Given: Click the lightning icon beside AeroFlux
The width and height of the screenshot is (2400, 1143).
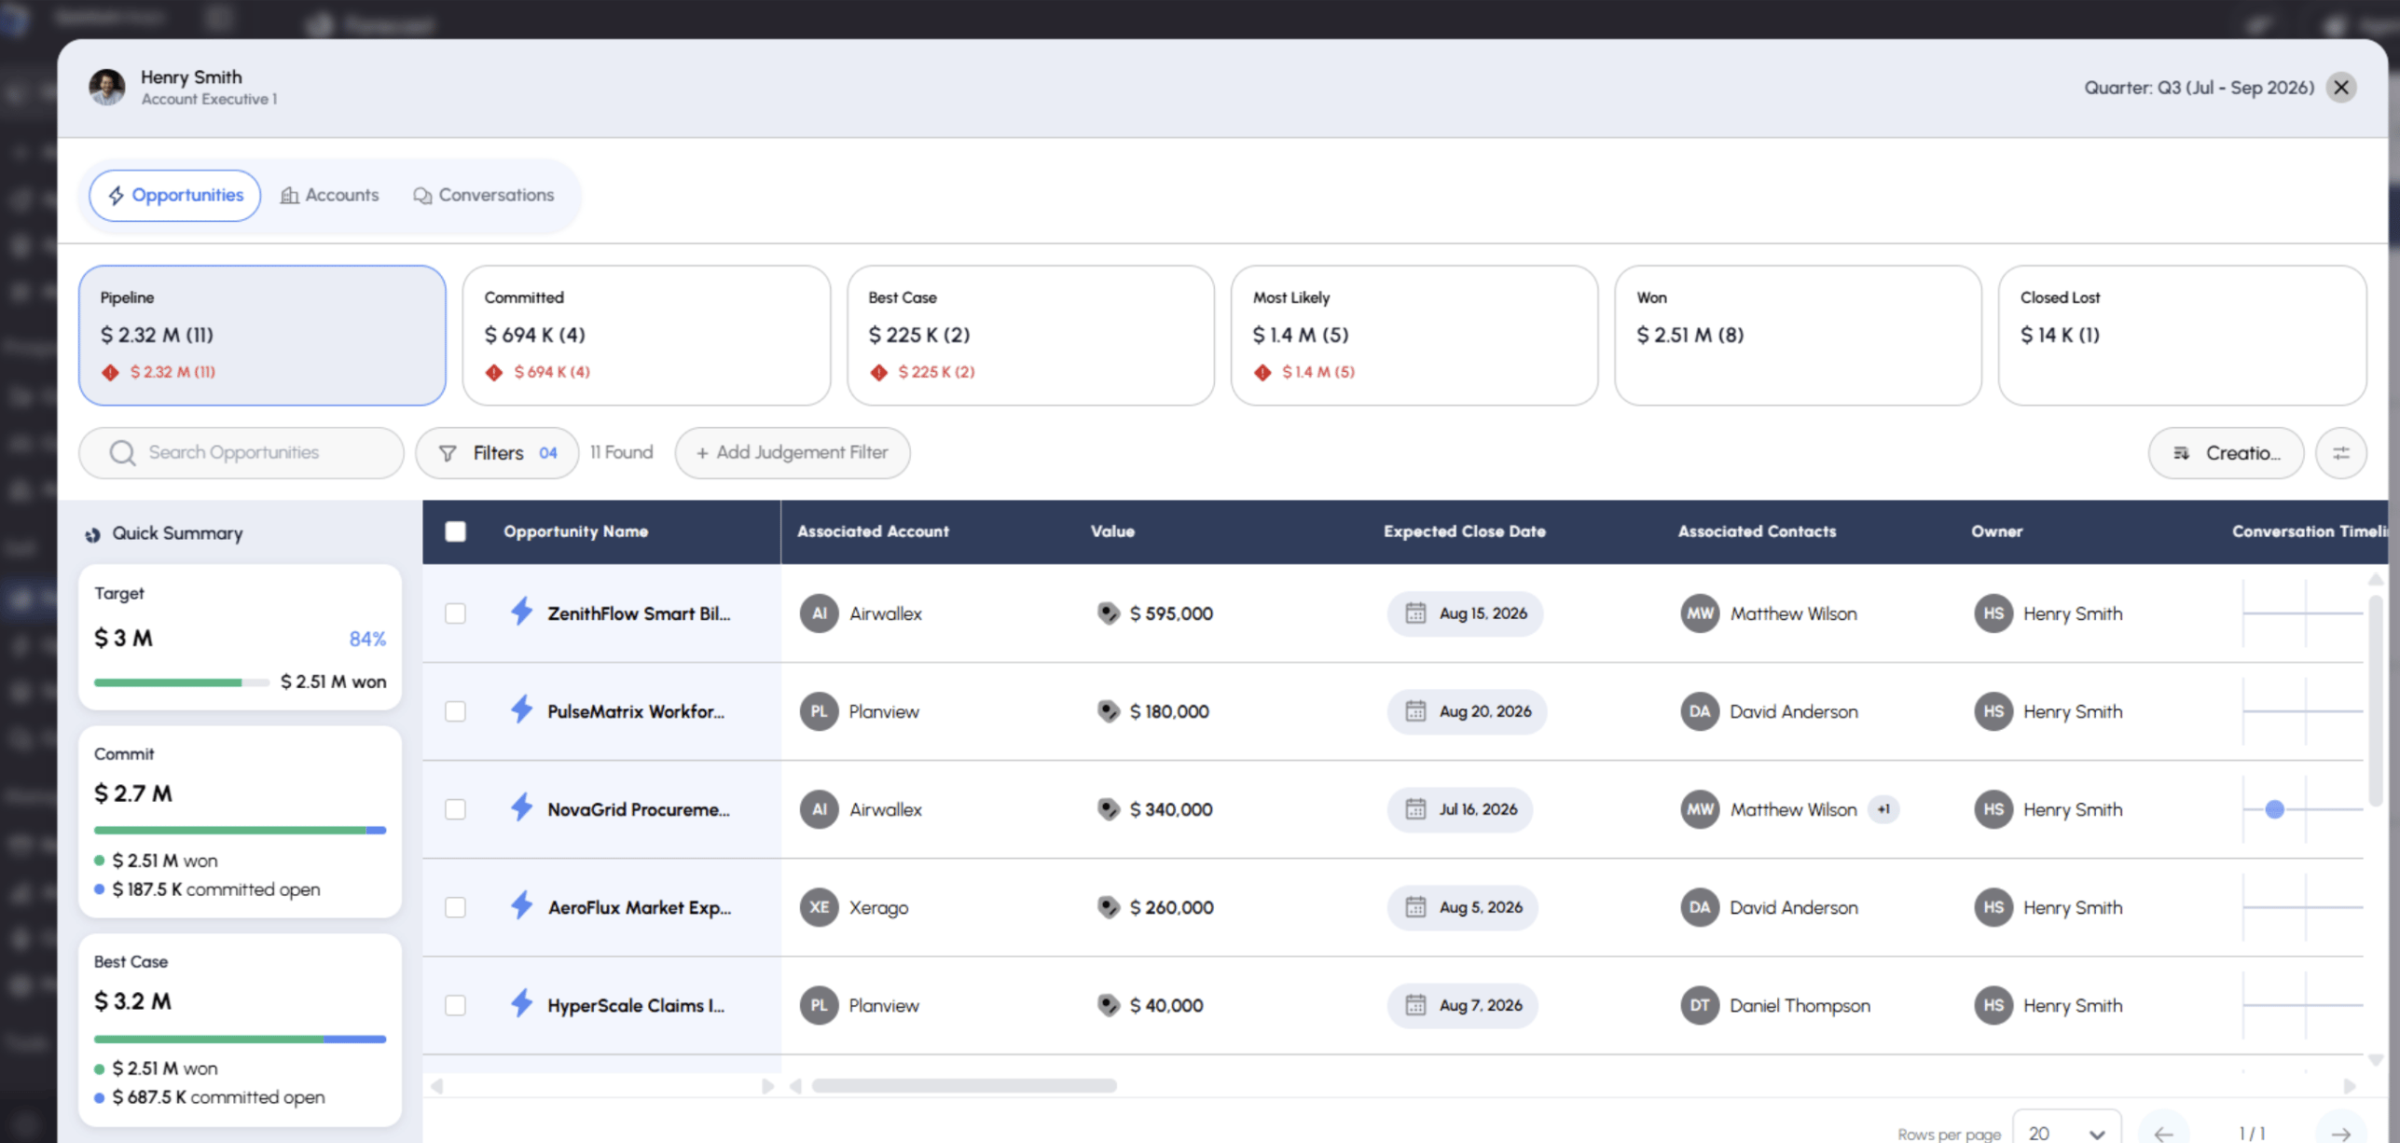Looking at the screenshot, I should click(521, 905).
